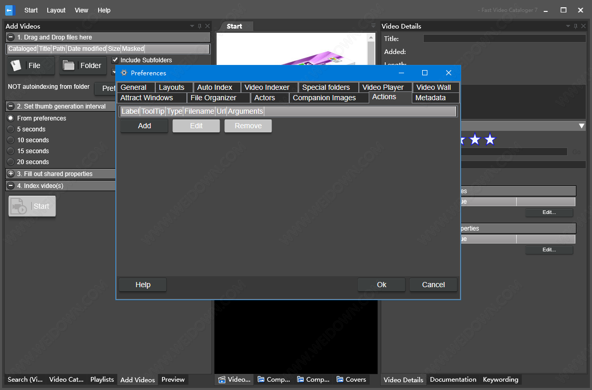This screenshot has width=592, height=390.
Task: Click the blue back arrow icon
Action: (x=9, y=10)
